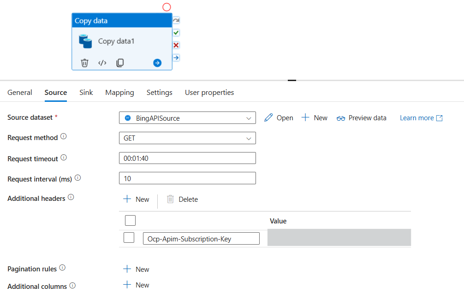The height and width of the screenshot is (299, 464).
Task: Click the Request timeout field
Action: click(187, 158)
